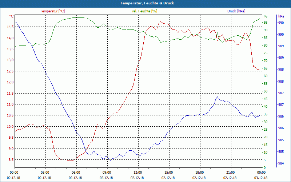
Task: Click the blue "984" pressure axis tick
Action: coord(281,163)
